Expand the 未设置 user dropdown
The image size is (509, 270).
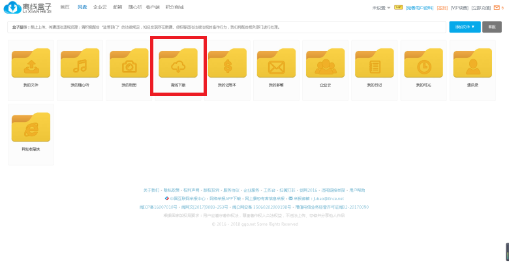(x=381, y=8)
